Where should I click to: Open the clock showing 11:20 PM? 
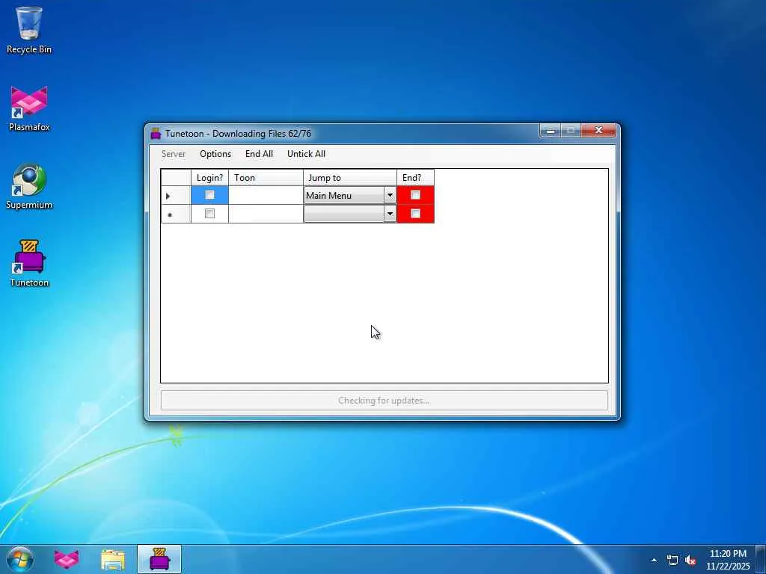point(728,560)
